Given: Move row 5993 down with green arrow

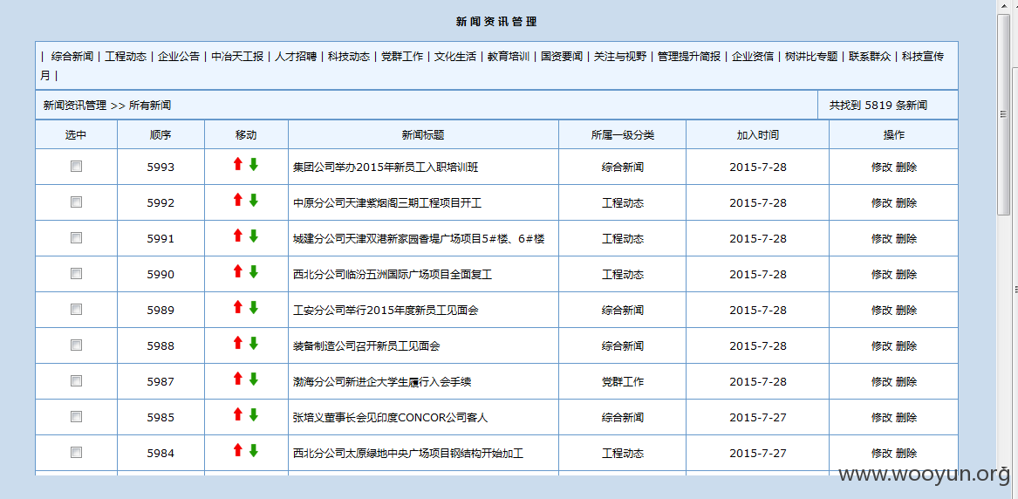Looking at the screenshot, I should [254, 165].
